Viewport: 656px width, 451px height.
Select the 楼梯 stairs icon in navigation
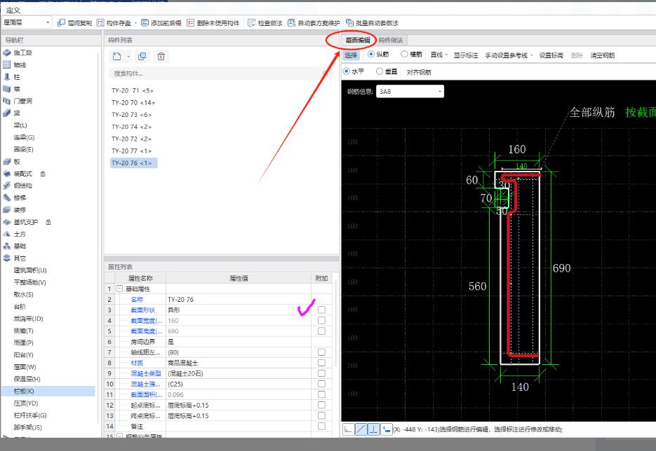tap(7, 197)
